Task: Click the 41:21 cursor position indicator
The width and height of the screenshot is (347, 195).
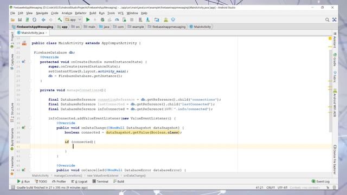Action: click(x=259, y=187)
